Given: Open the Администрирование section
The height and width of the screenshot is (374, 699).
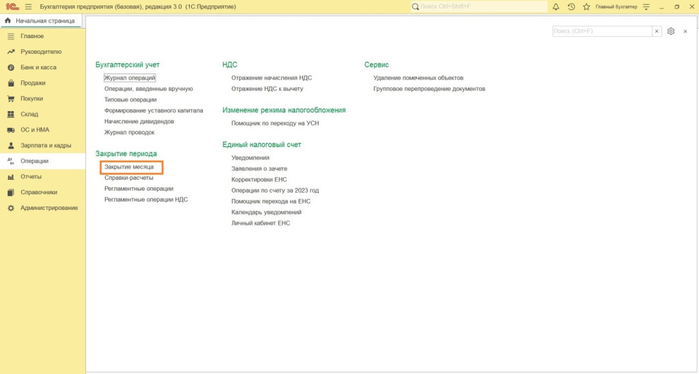Looking at the screenshot, I should coord(49,208).
